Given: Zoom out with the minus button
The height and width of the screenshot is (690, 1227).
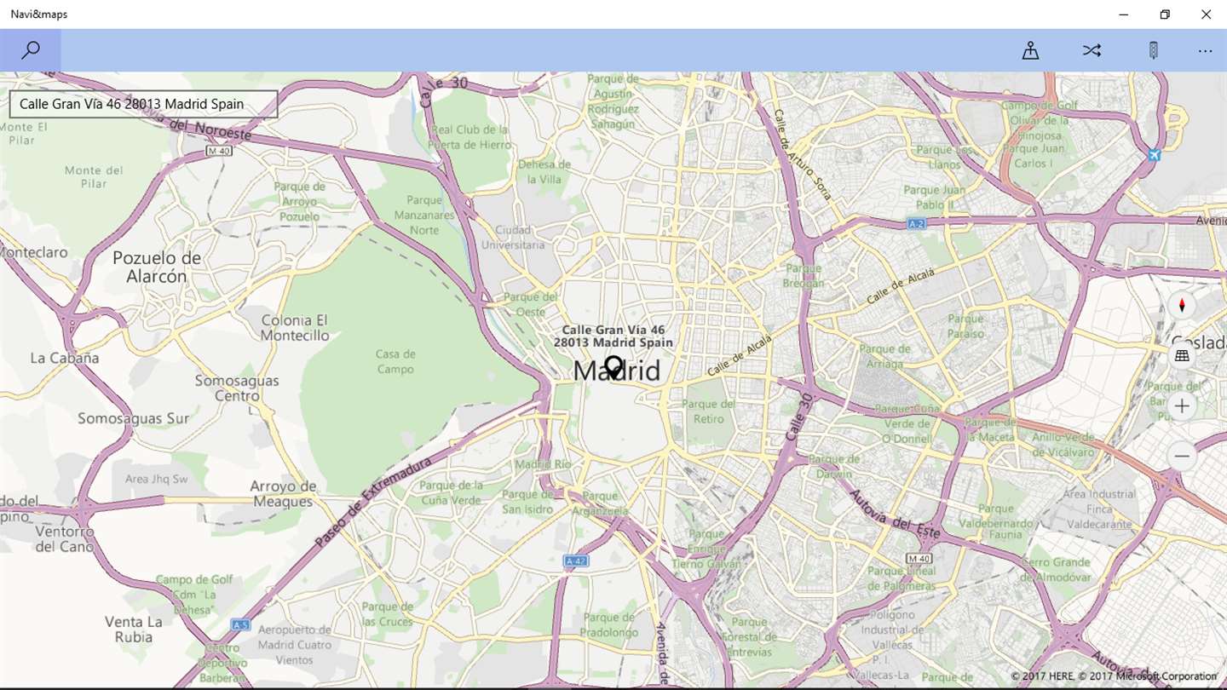Looking at the screenshot, I should [1182, 457].
